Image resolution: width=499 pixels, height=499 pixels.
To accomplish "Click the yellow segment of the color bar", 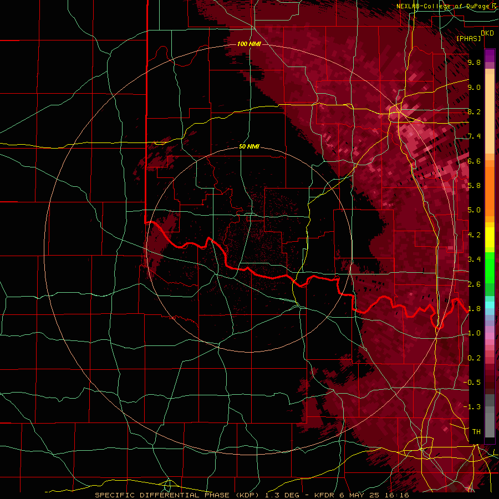I will pos(490,237).
